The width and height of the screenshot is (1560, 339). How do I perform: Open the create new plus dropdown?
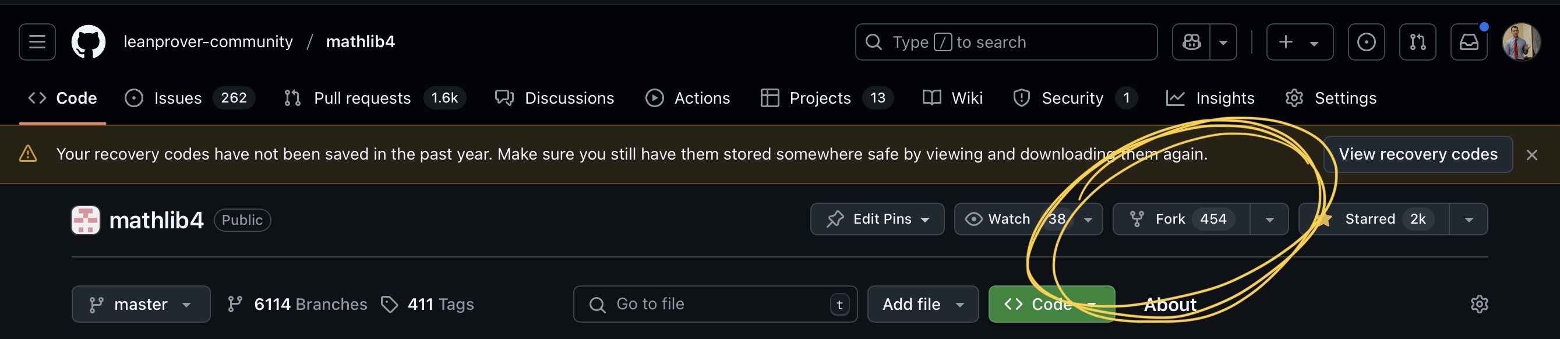1299,42
